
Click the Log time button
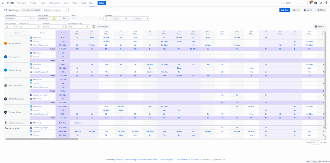click(284, 10)
